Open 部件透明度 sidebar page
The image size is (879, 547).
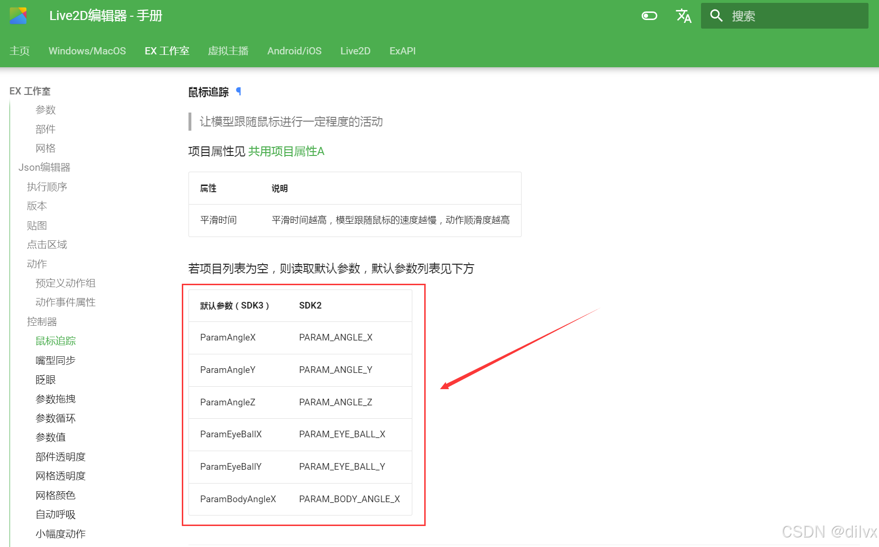click(61, 457)
